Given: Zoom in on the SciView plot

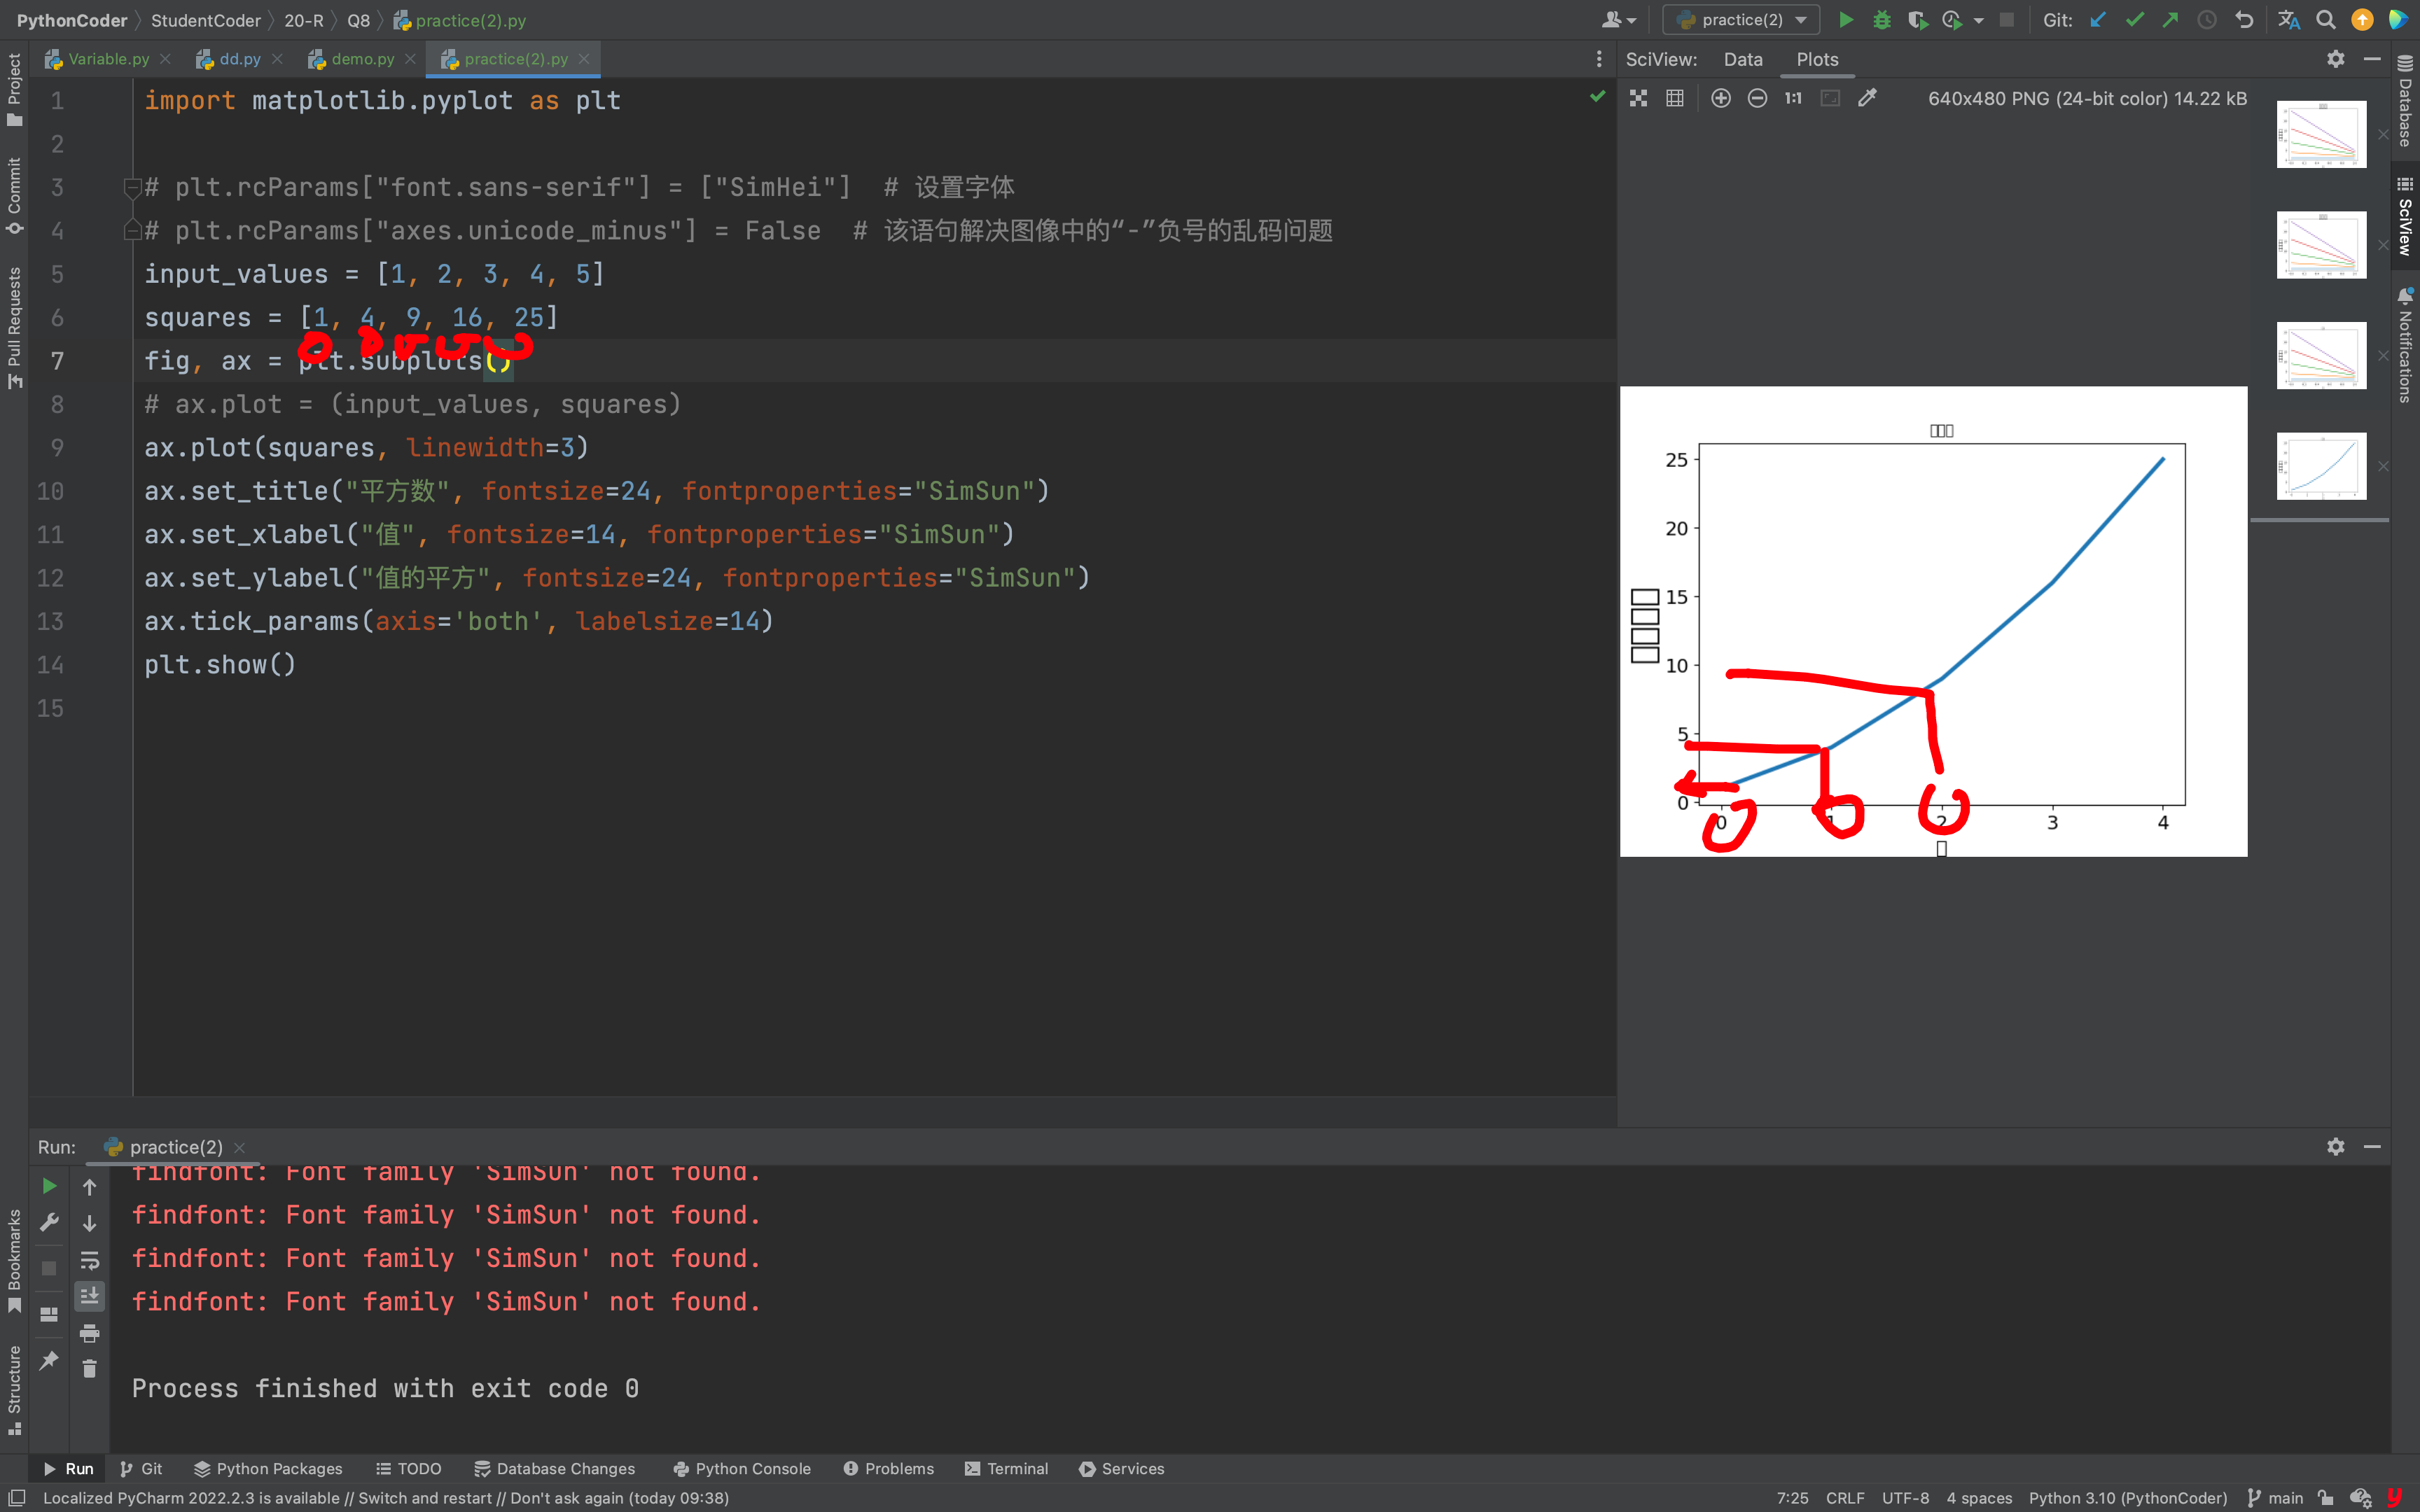Looking at the screenshot, I should [x=1721, y=98].
